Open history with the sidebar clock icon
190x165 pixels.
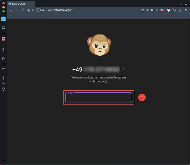click(4, 78)
